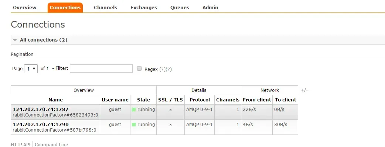This screenshot has width=385, height=147.
Task: Open the Channels tab
Action: pyautogui.click(x=105, y=7)
